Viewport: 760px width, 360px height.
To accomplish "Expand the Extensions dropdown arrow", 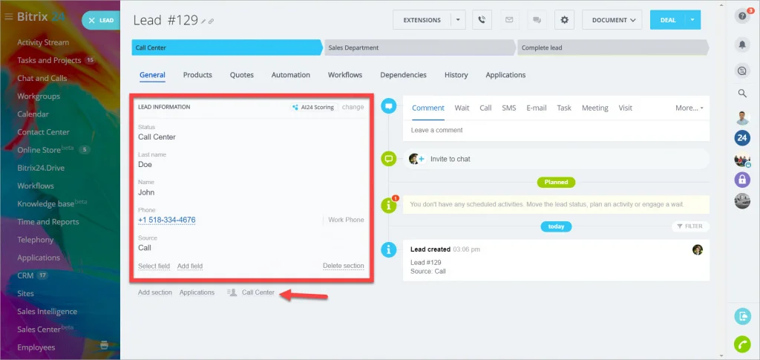I will tap(458, 20).
